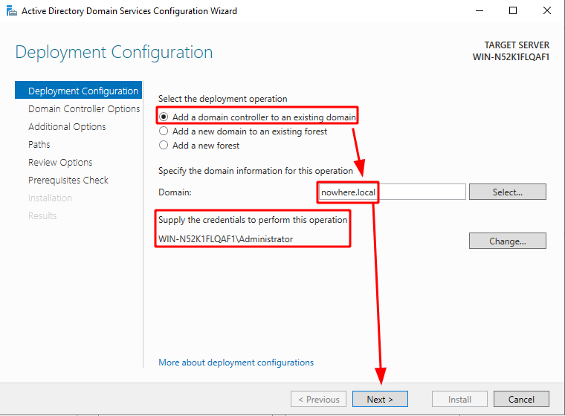This screenshot has height=416, width=565.
Task: Click the < Previous button
Action: (318, 399)
